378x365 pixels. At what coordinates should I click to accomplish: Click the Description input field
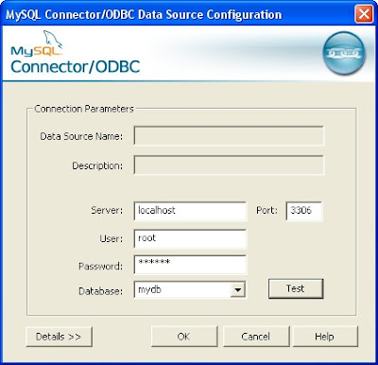coord(229,165)
